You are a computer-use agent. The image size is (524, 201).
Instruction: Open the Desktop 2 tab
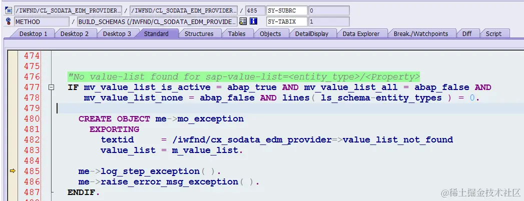[x=75, y=33]
